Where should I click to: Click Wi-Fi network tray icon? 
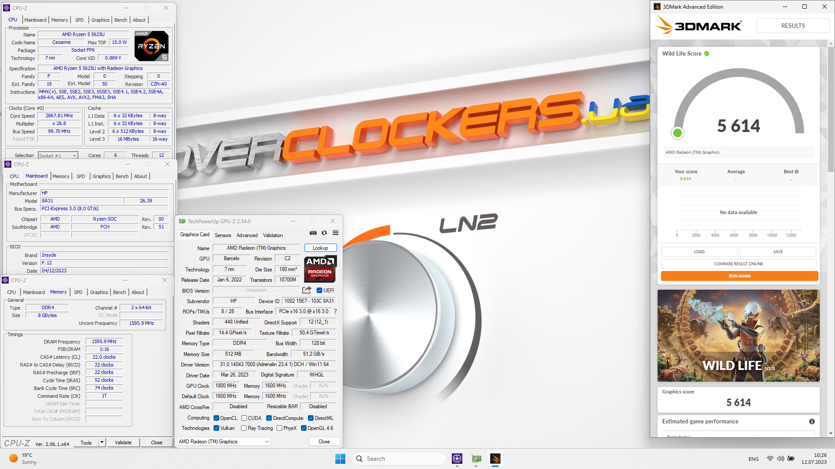coord(770,459)
